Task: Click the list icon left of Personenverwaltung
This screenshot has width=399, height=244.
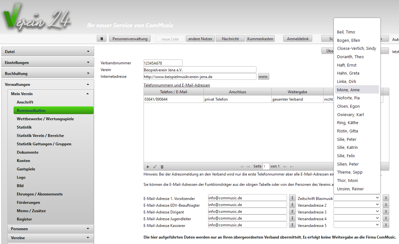Action: point(102,39)
